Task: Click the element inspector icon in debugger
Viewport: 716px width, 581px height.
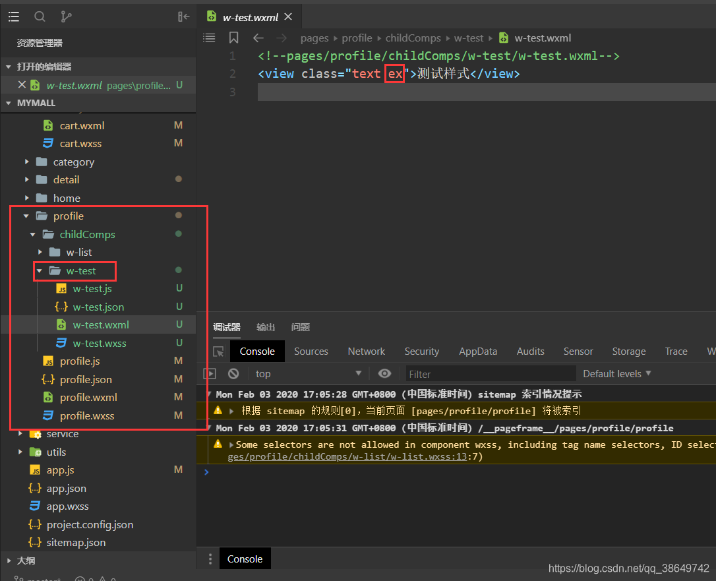Action: 219,352
